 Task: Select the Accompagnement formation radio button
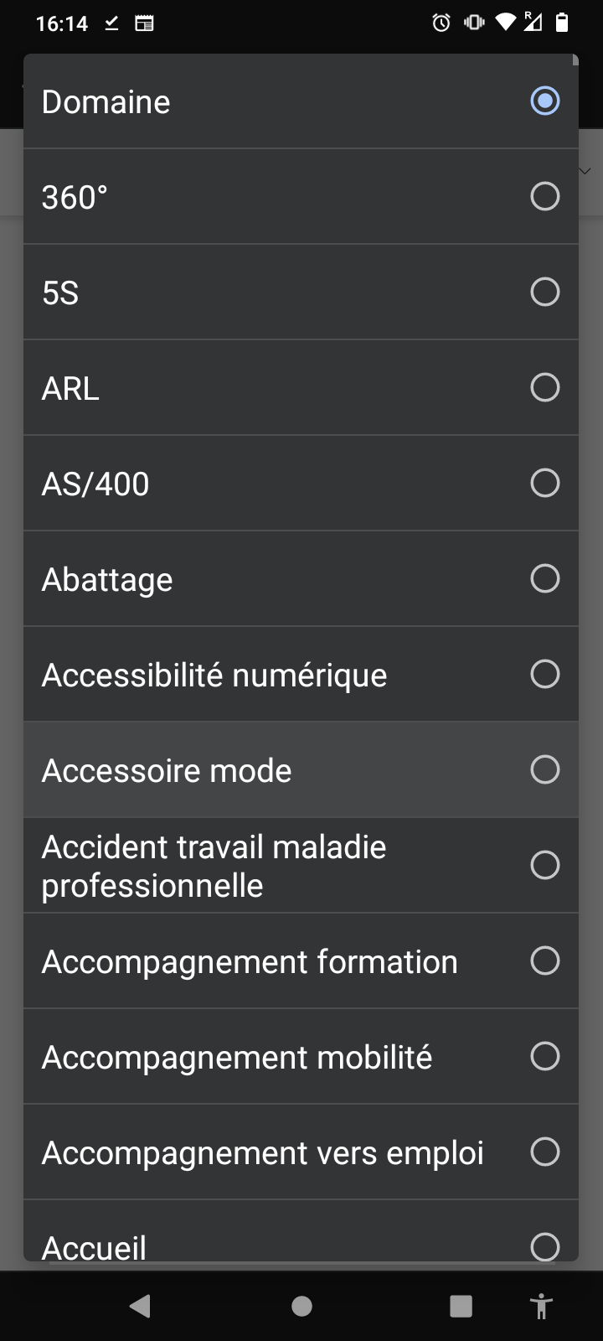[544, 961]
